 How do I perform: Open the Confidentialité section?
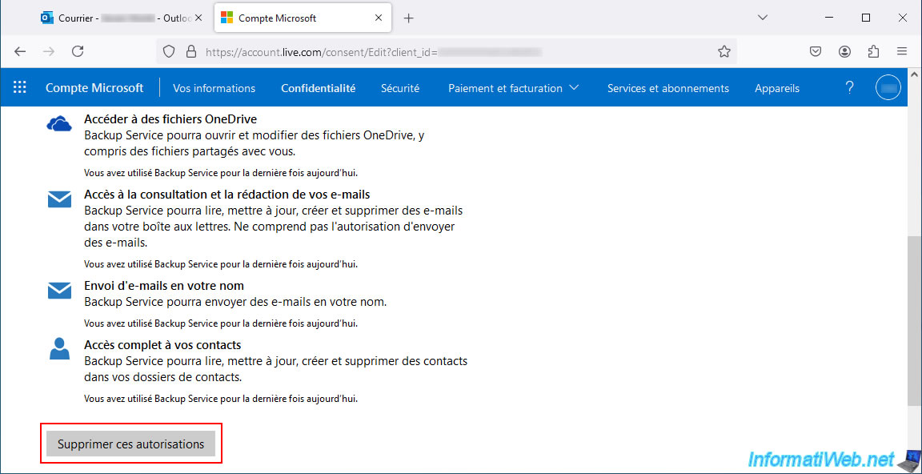318,88
